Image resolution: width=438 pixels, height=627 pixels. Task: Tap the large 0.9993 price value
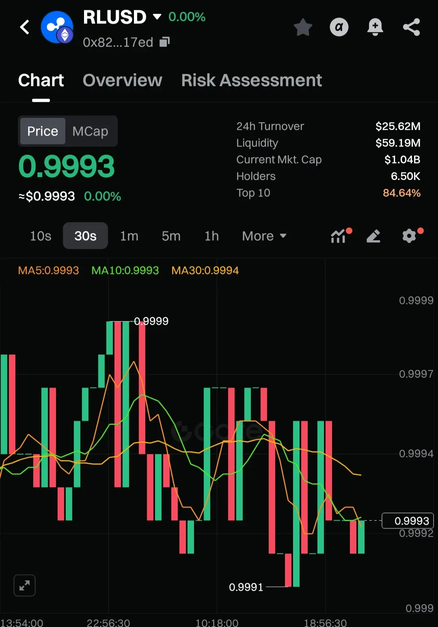click(67, 167)
